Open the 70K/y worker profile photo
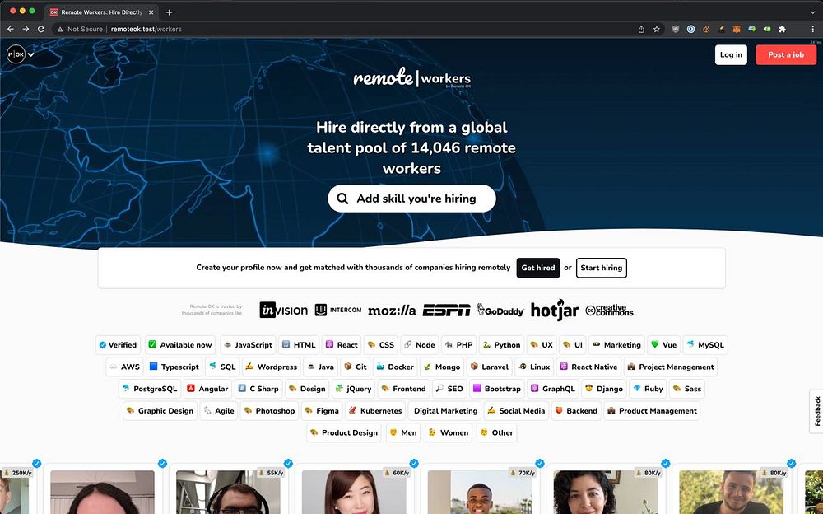The height and width of the screenshot is (514, 823). point(480,492)
